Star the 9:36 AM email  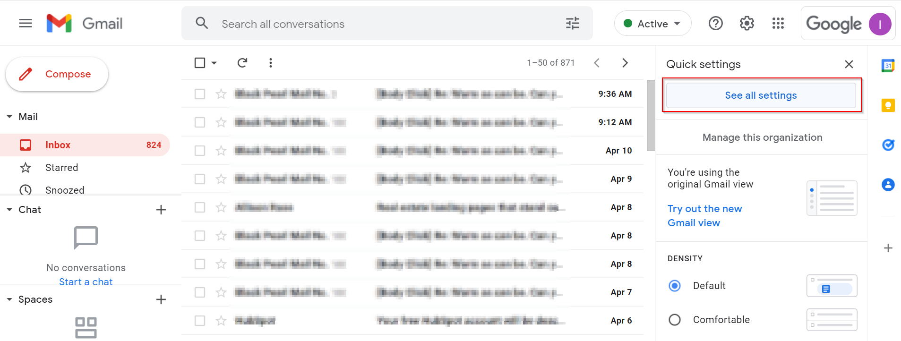tap(221, 94)
